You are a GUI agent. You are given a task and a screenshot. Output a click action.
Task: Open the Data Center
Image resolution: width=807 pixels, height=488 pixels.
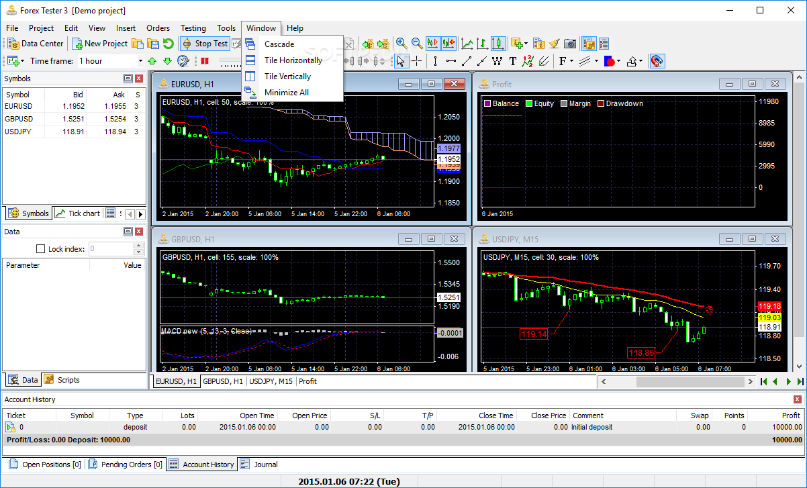point(36,44)
